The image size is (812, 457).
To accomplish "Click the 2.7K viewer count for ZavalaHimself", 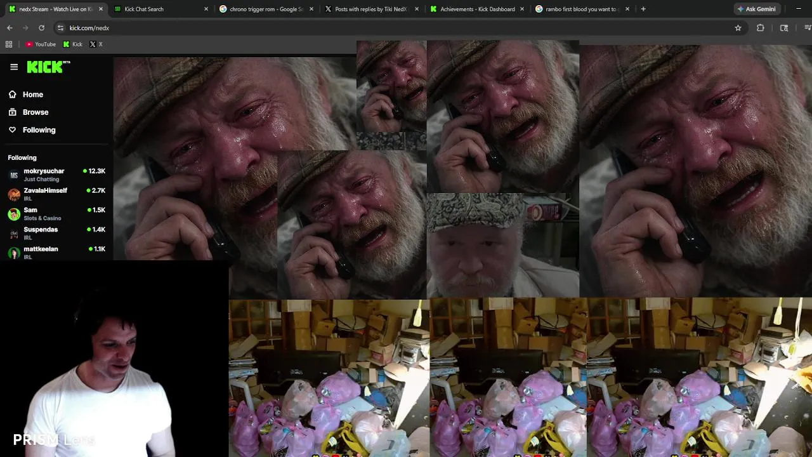I will tap(96, 191).
